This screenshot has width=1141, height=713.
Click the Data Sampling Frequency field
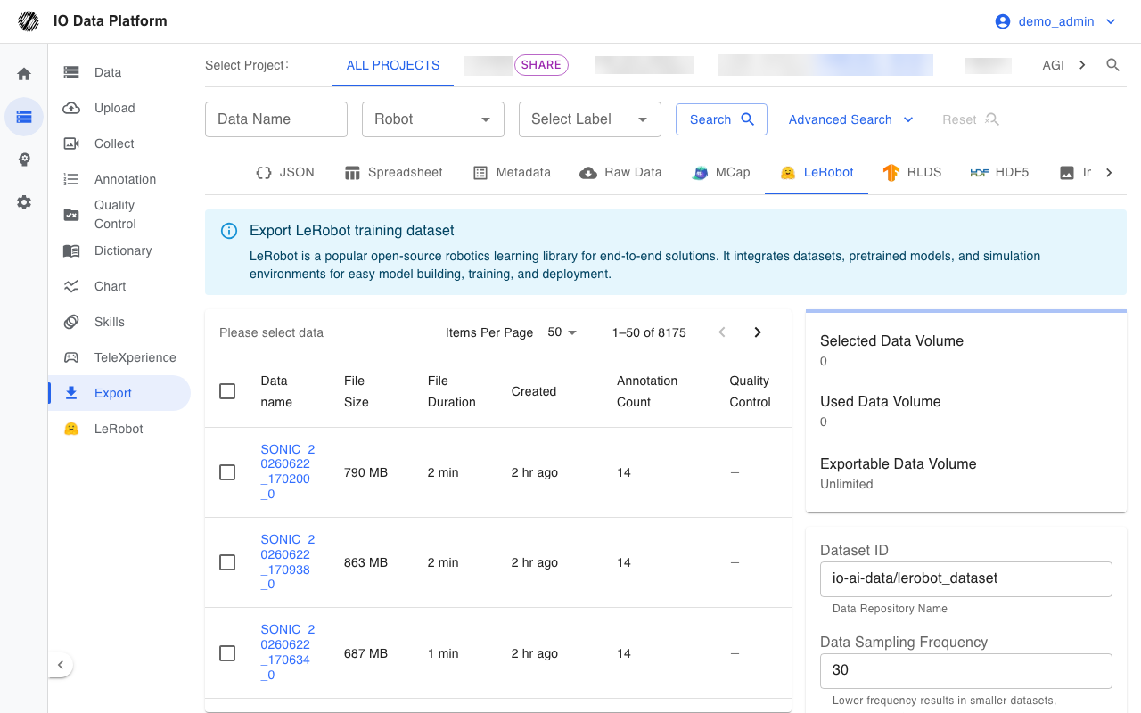point(966,670)
